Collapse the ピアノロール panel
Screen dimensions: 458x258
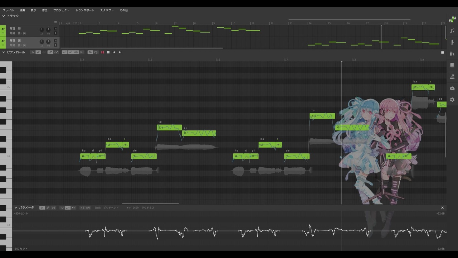click(4, 52)
